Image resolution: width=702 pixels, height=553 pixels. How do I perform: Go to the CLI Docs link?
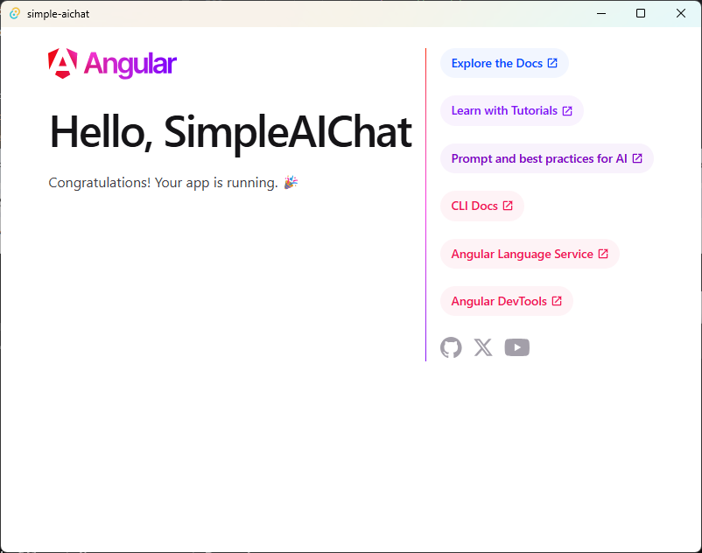474,206
